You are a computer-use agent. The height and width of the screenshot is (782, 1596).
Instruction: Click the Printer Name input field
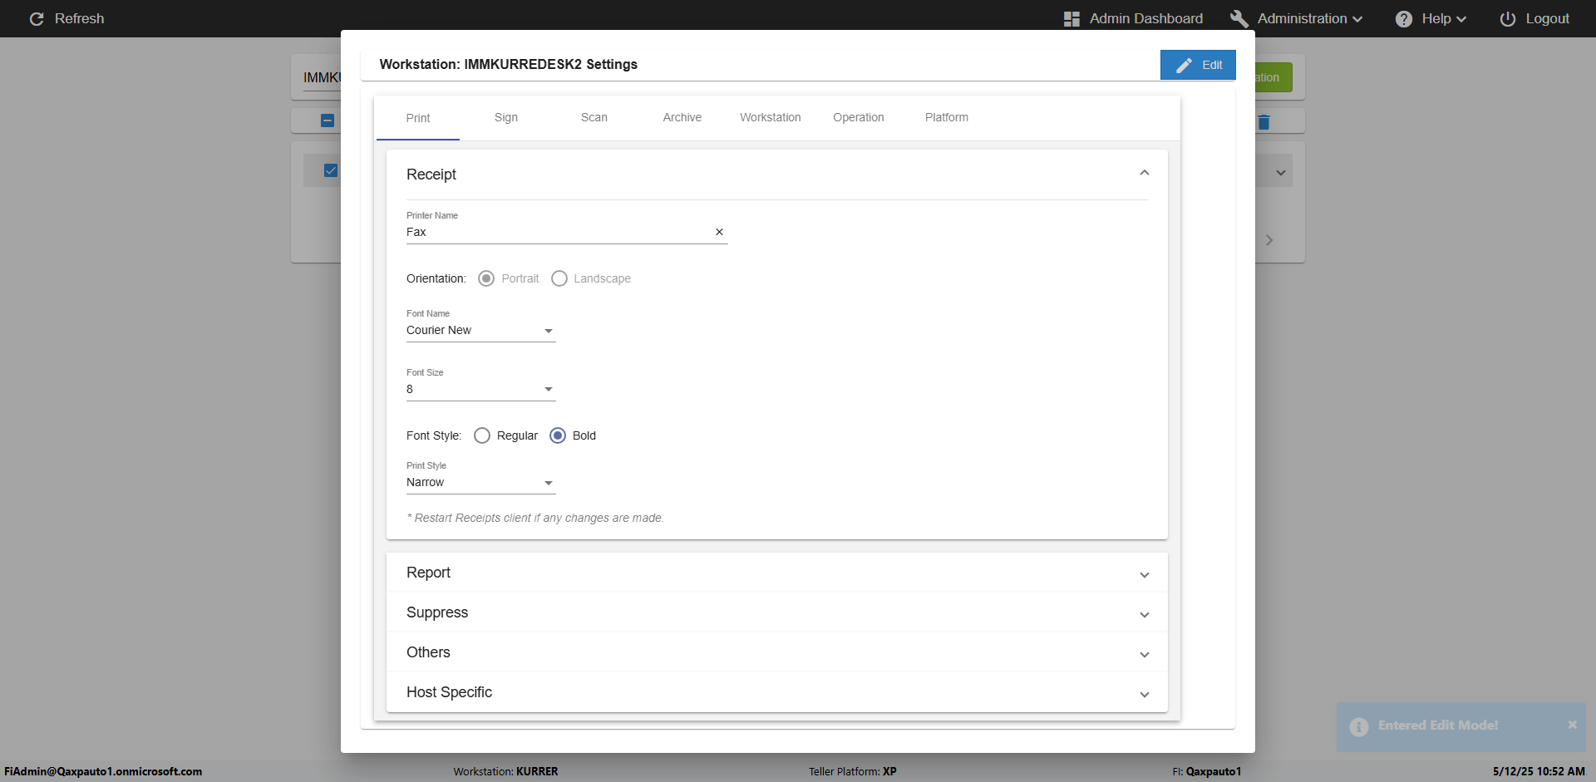click(x=557, y=232)
